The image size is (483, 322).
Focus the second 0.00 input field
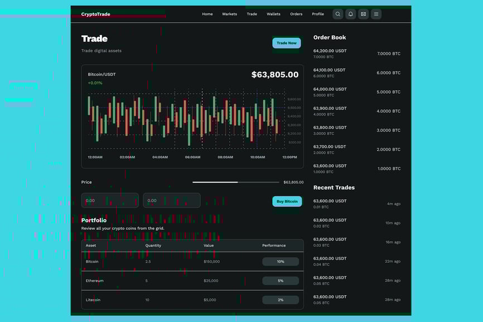coord(171,200)
